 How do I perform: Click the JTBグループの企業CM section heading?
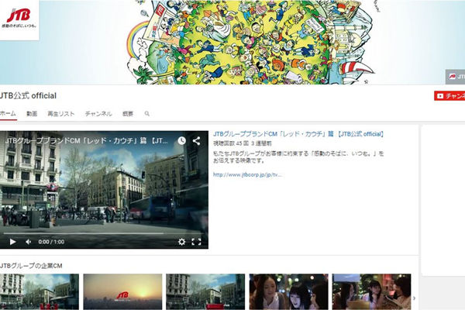point(31,266)
